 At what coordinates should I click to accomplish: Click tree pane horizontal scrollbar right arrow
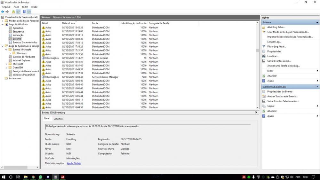tap(37, 167)
